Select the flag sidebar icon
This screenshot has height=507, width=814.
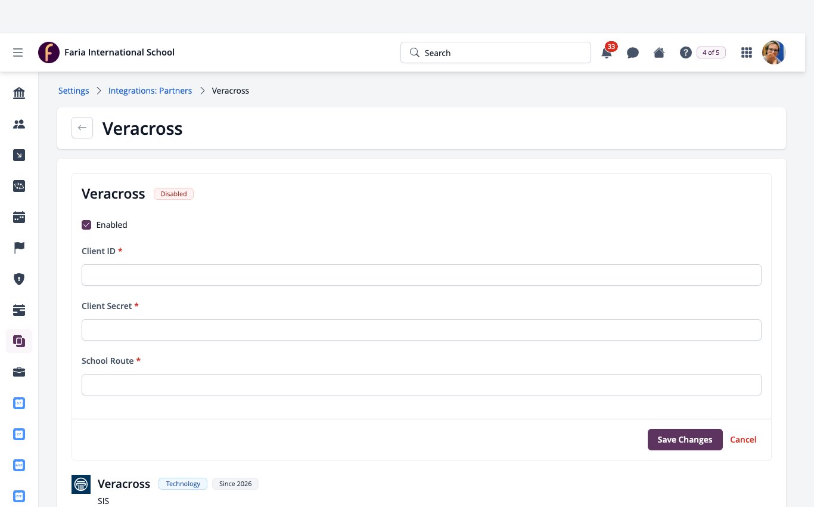19,248
